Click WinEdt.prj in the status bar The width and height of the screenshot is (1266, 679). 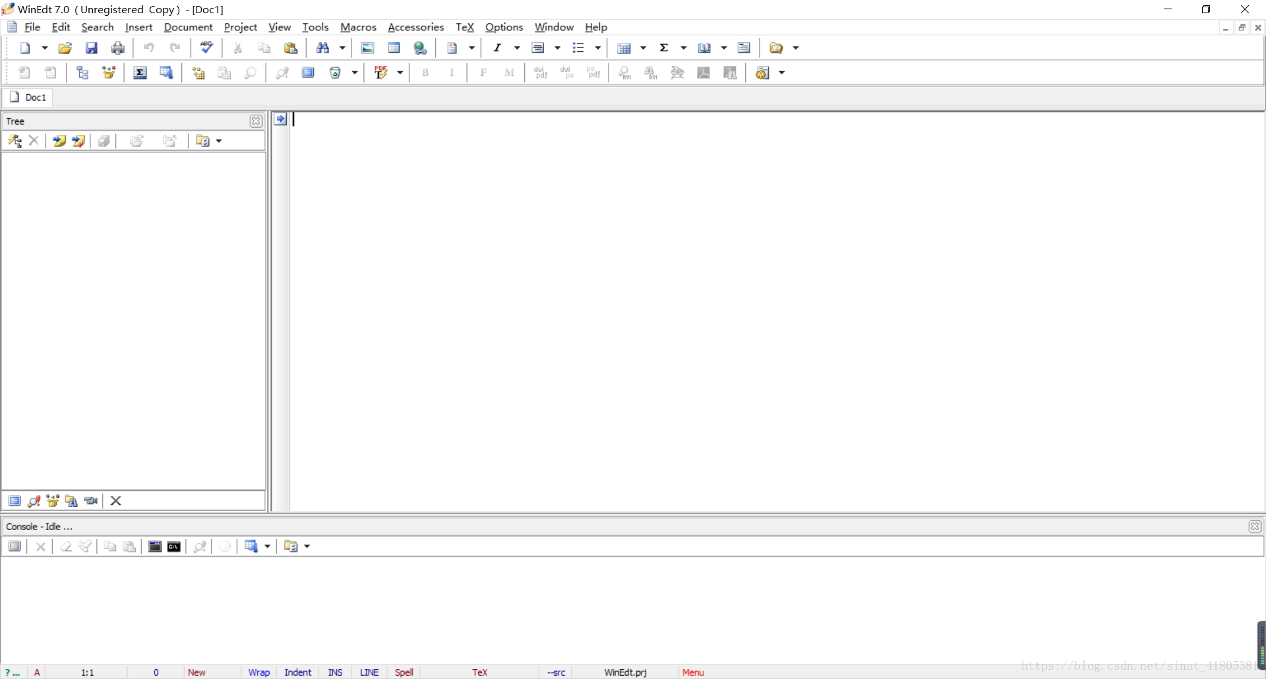point(625,672)
